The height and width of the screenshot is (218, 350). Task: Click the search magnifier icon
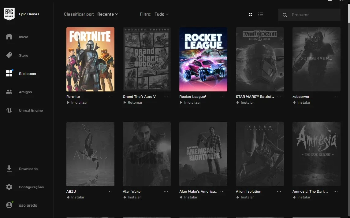point(285,15)
